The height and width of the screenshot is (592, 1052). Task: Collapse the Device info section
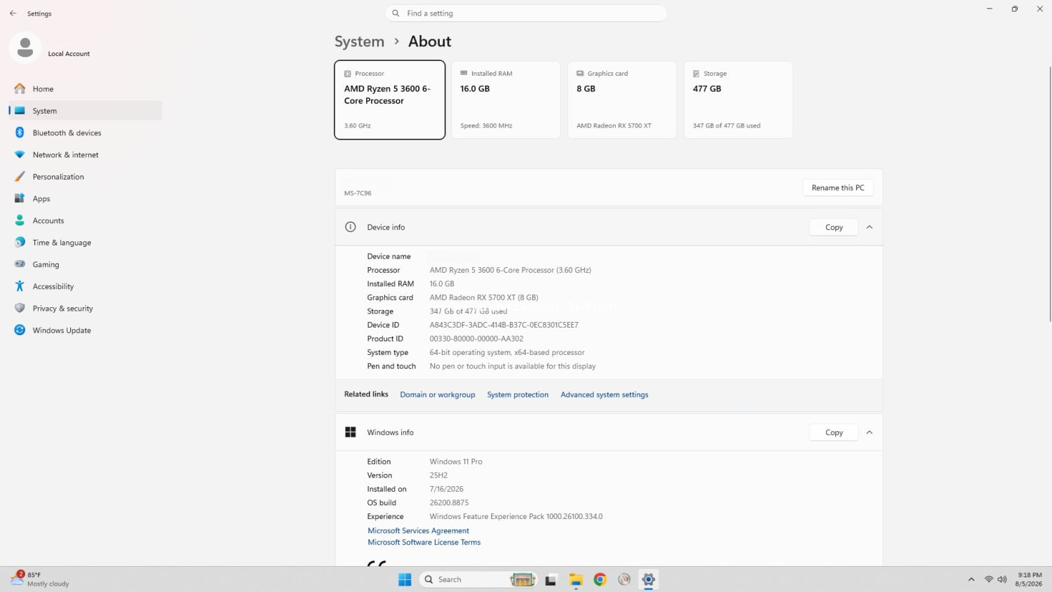(x=870, y=227)
